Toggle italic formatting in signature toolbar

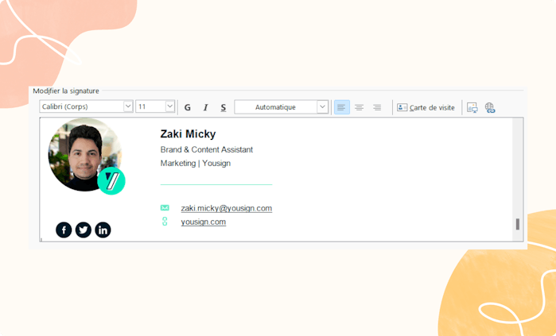206,107
